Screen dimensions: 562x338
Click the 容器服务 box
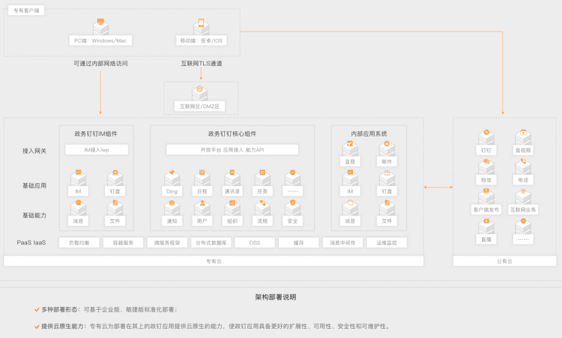123,242
